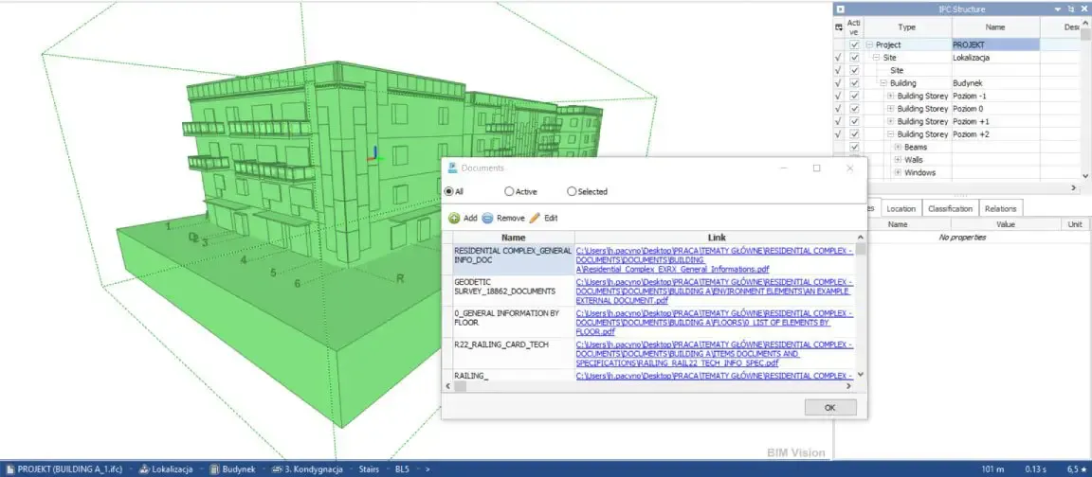Collapse the Project tree node
Viewport: 1092px width, 477px height.
coord(870,44)
